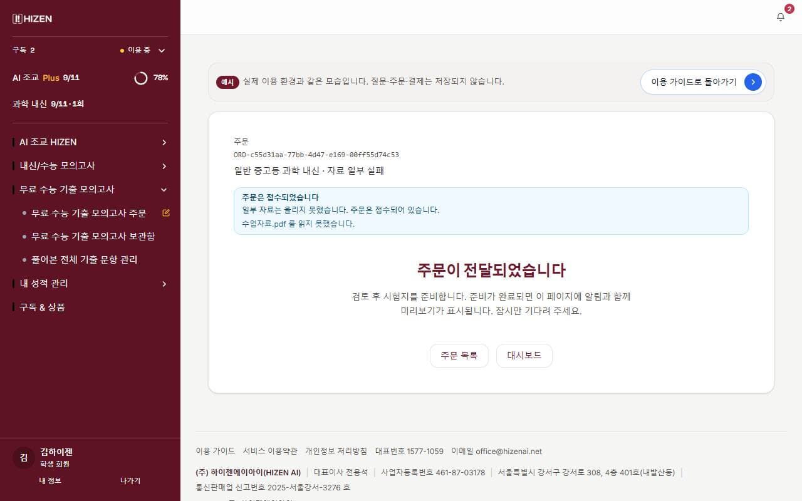Open 무료 수능 기출 모의고사 보관함
This screenshot has height=501, width=802.
(93, 236)
